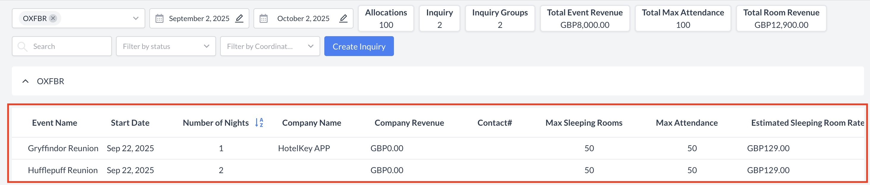Collapse the OXFBR section chevron
The width and height of the screenshot is (870, 185).
click(x=25, y=82)
